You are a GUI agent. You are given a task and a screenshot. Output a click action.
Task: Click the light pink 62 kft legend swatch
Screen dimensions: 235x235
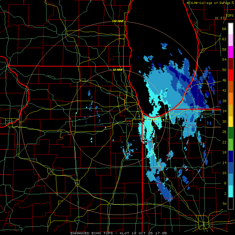[231, 40]
